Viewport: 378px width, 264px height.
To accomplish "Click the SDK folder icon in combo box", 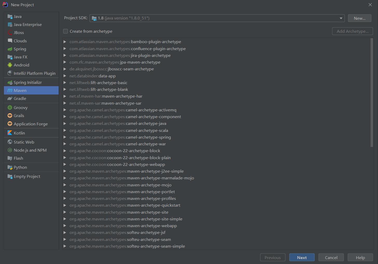I will coord(94,18).
